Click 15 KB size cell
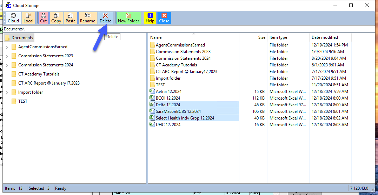The image size is (378, 195). (x=259, y=92)
